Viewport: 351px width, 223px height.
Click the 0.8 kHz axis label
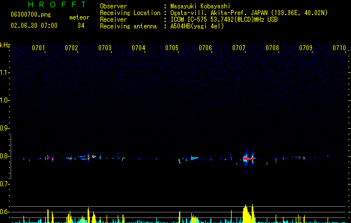click(4, 156)
